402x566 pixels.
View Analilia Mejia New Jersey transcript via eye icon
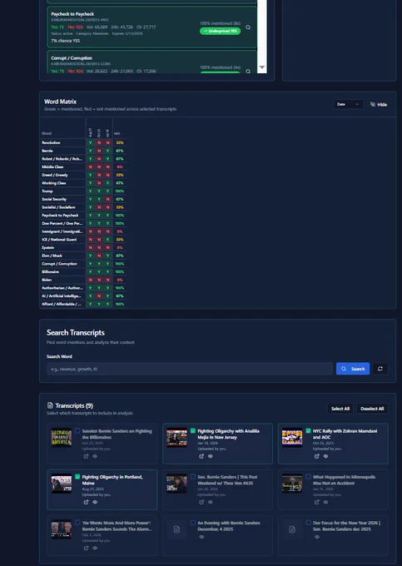click(211, 456)
